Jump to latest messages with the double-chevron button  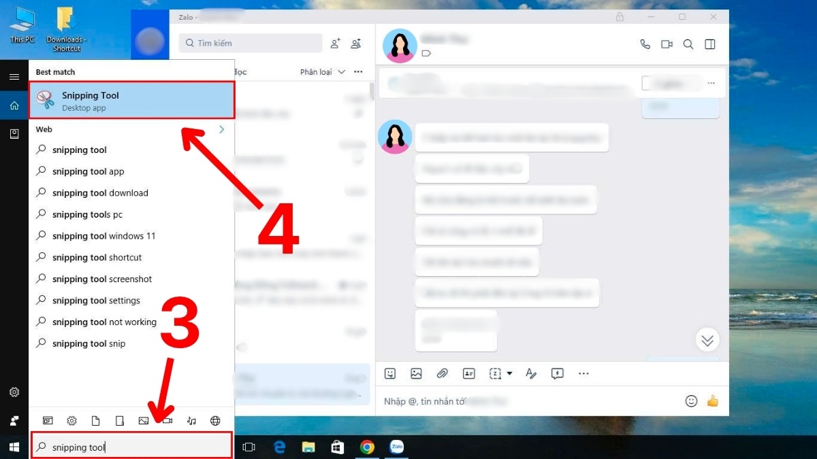pyautogui.click(x=707, y=339)
